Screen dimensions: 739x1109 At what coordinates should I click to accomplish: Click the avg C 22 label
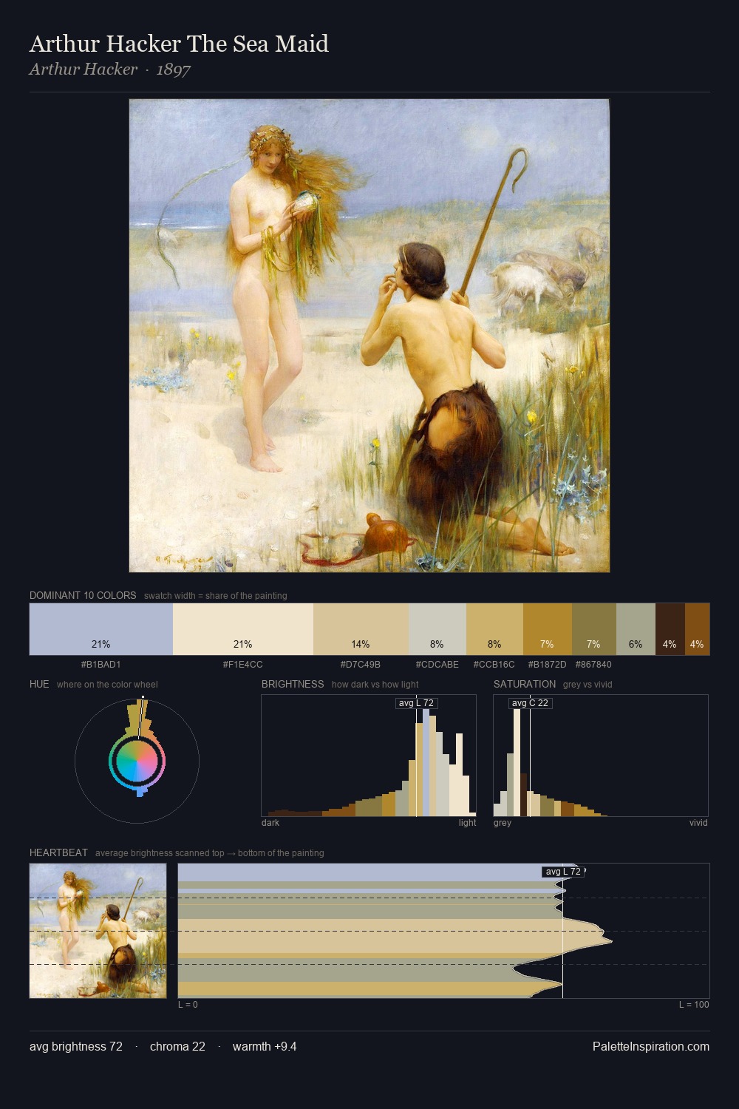pyautogui.click(x=530, y=703)
